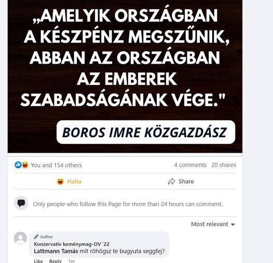
Task: Click the laughing face reaction icon beside the count
Action: pyautogui.click(x=25, y=165)
